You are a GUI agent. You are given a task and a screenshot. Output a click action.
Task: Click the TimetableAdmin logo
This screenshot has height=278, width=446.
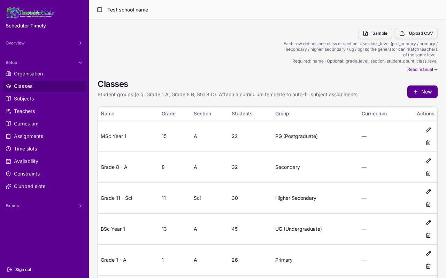point(30,13)
